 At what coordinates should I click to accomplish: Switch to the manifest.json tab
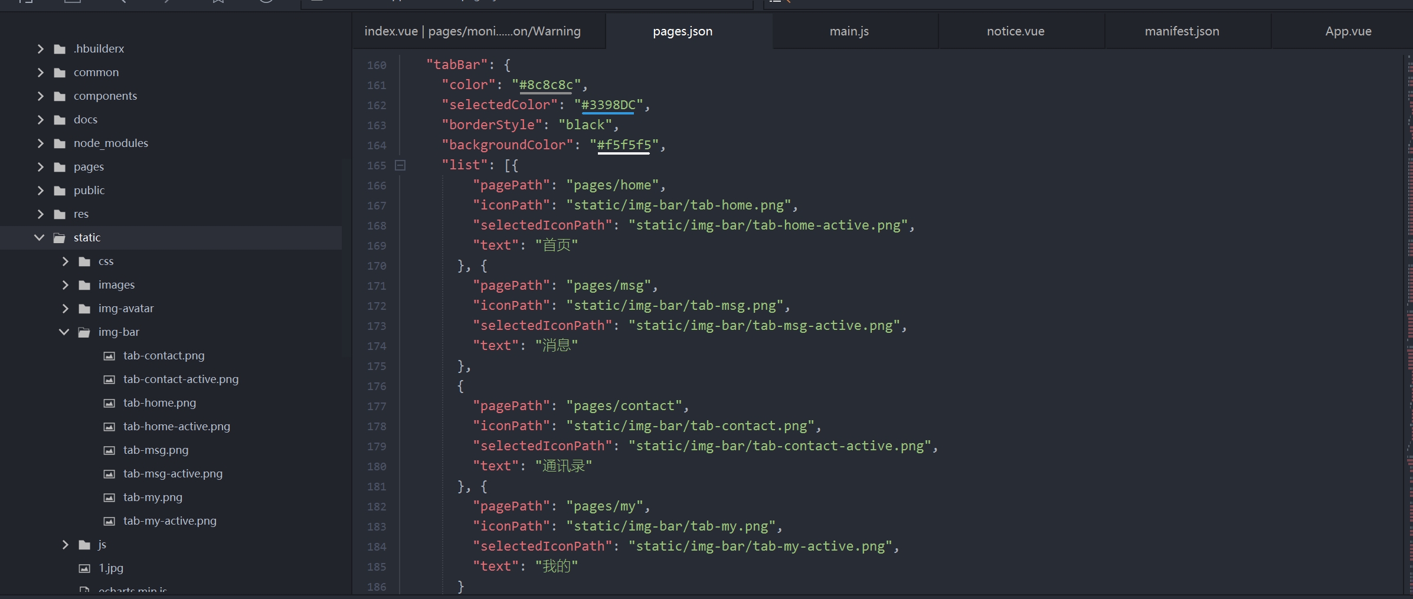1182,31
